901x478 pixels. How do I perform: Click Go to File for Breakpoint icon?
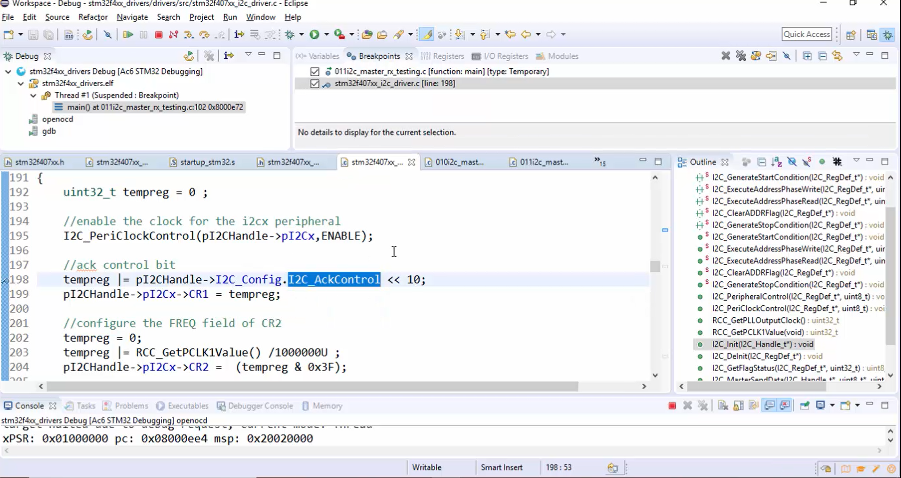coord(771,56)
